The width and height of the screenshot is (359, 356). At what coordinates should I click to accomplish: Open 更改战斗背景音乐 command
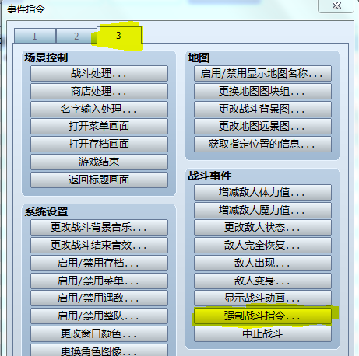coord(99,228)
